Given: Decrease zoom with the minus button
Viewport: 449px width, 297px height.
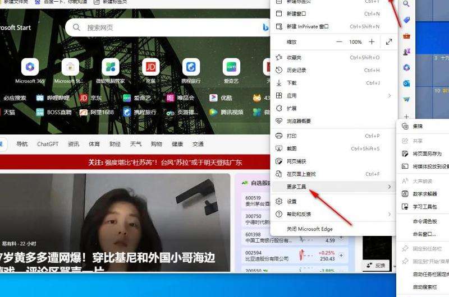Looking at the screenshot, I should click(x=340, y=41).
